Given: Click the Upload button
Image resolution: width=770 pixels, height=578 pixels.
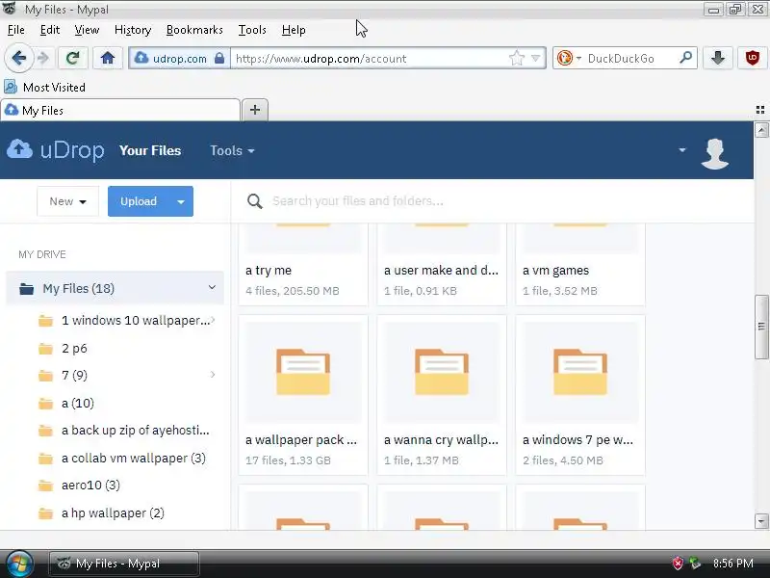Looking at the screenshot, I should tap(139, 201).
